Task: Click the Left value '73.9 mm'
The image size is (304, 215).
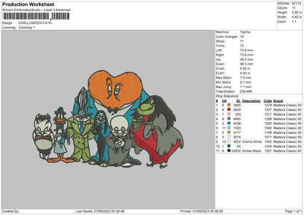Action: (247, 50)
